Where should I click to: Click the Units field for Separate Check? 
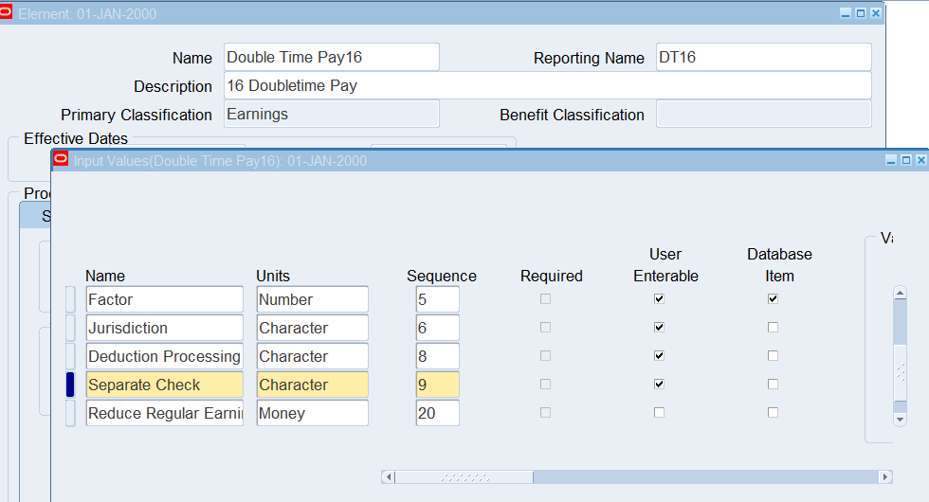pos(312,385)
